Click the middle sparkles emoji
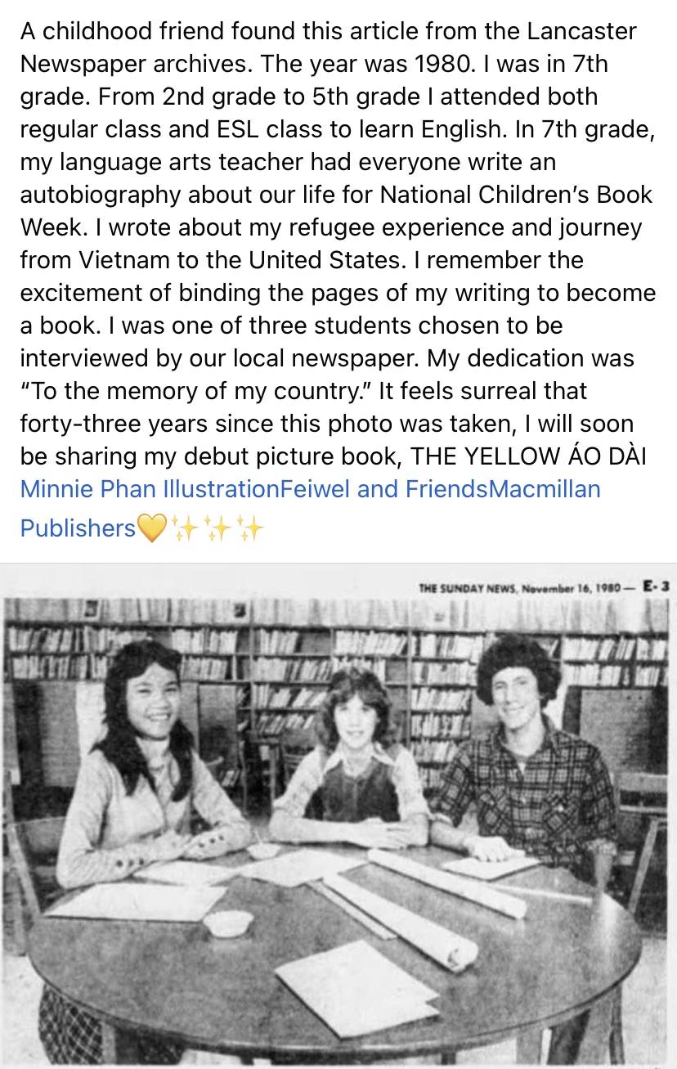Image resolution: width=677 pixels, height=1069 pixels. click(217, 529)
